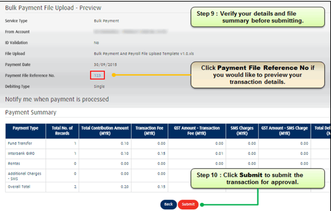Click the GST Amount - Transaction Fee header

(x=197, y=131)
